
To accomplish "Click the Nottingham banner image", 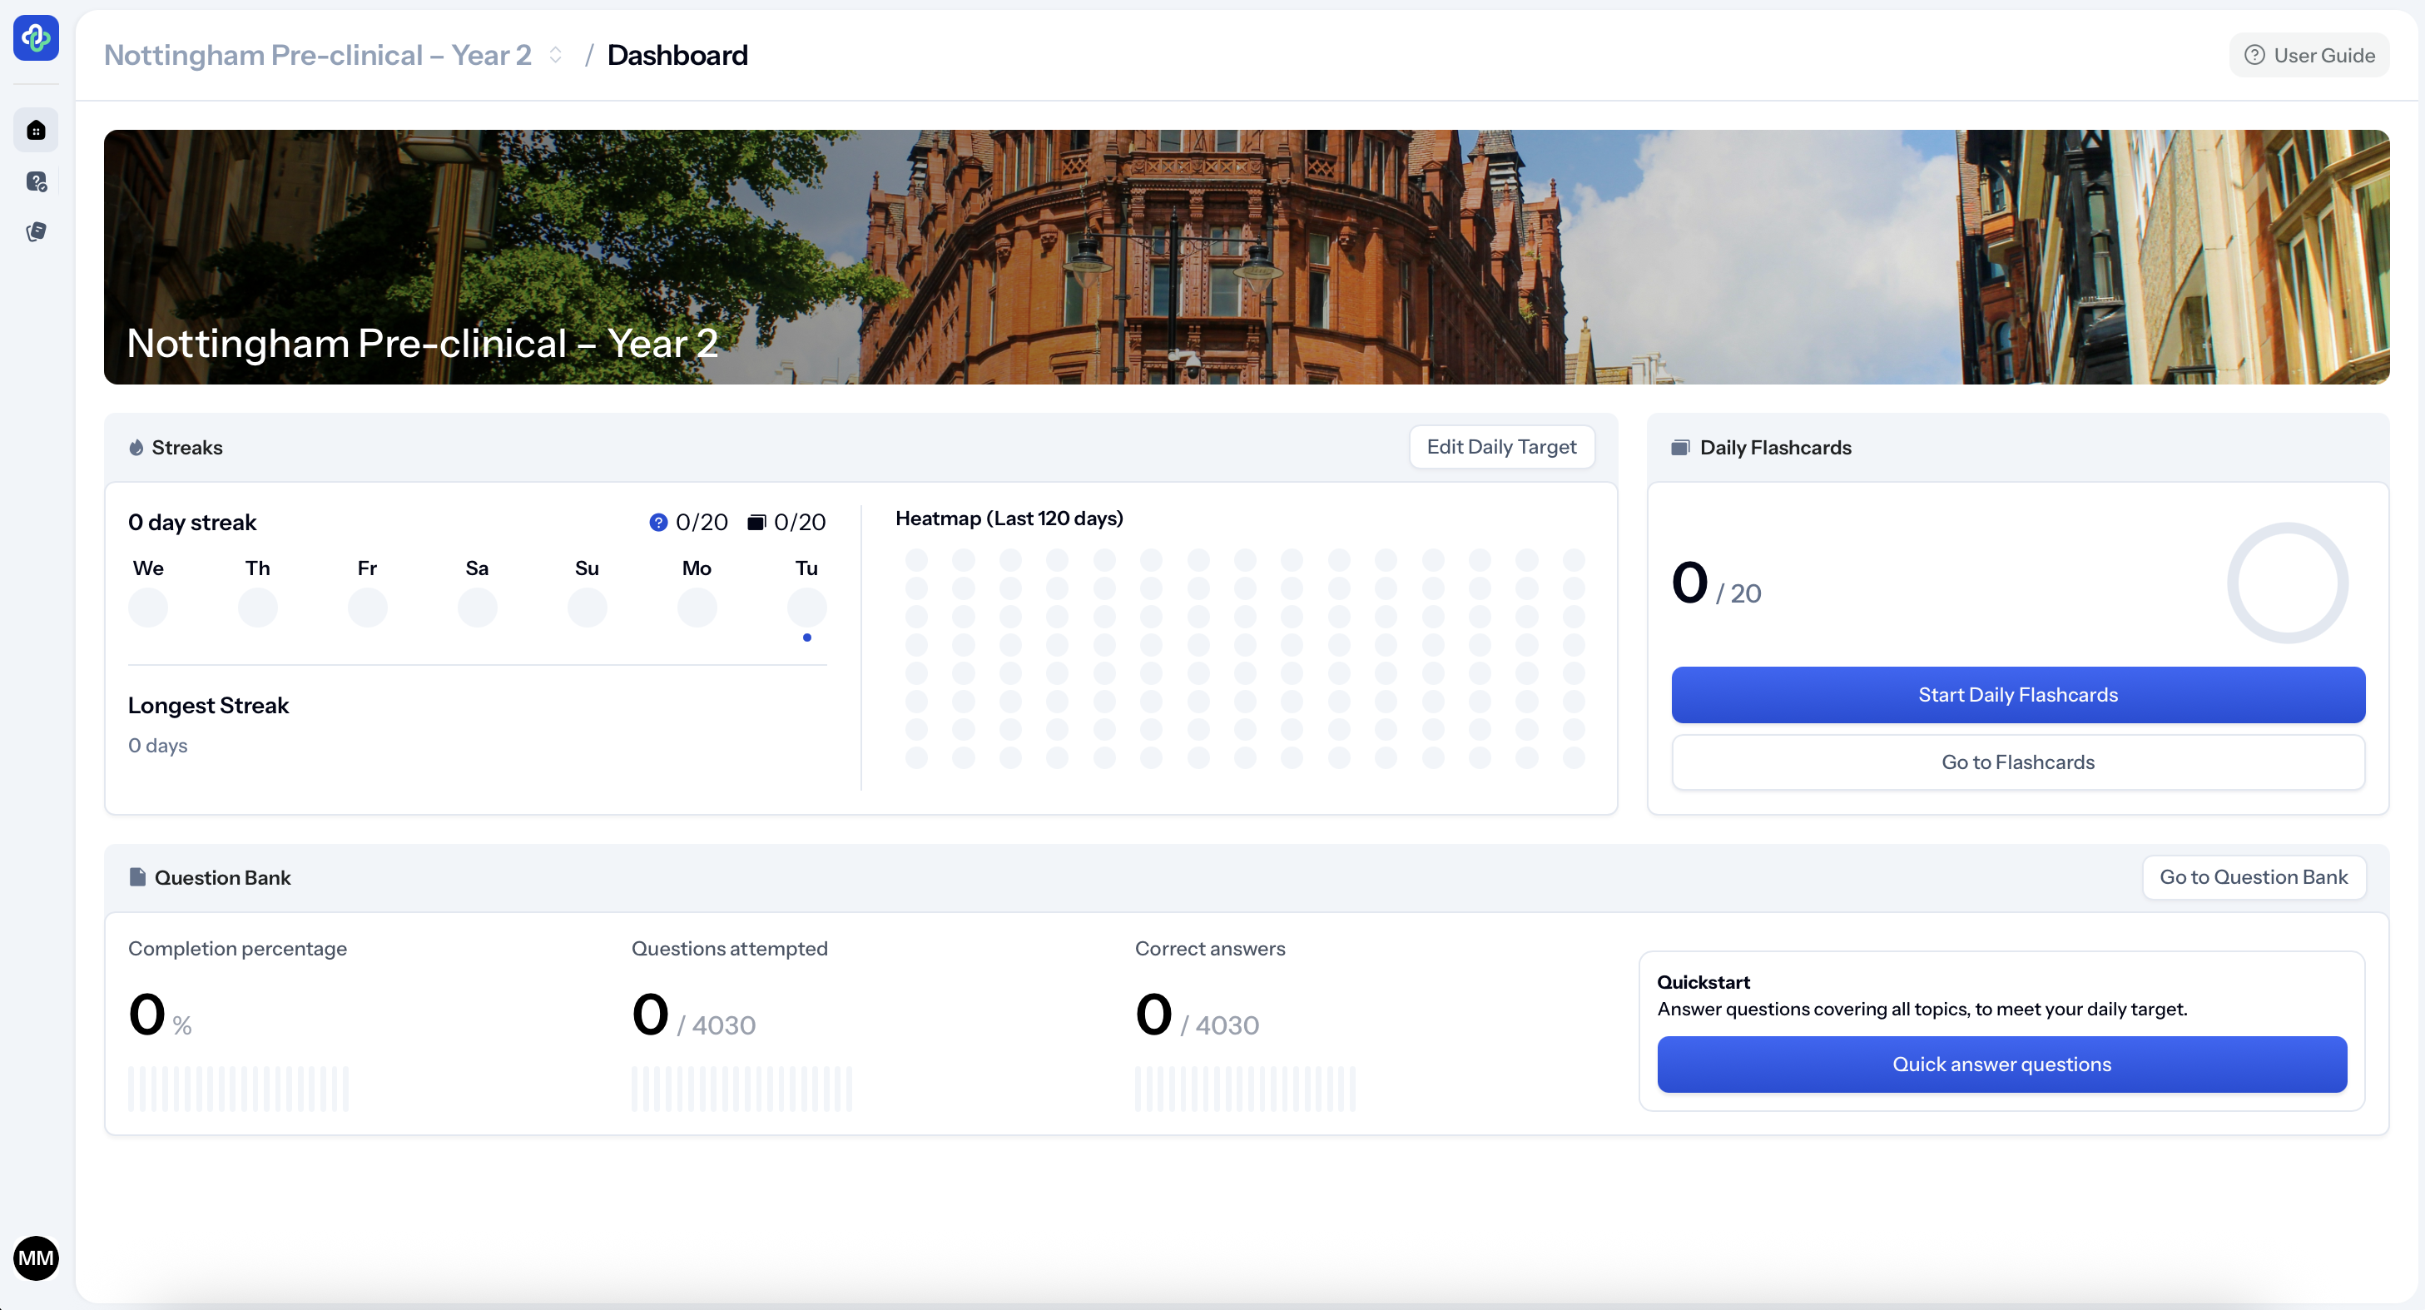I will pyautogui.click(x=1246, y=256).
